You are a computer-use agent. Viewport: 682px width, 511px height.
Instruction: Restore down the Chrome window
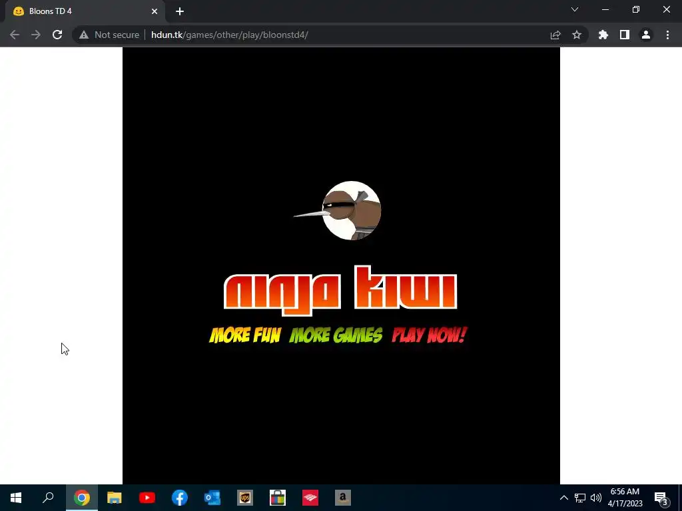636,9
